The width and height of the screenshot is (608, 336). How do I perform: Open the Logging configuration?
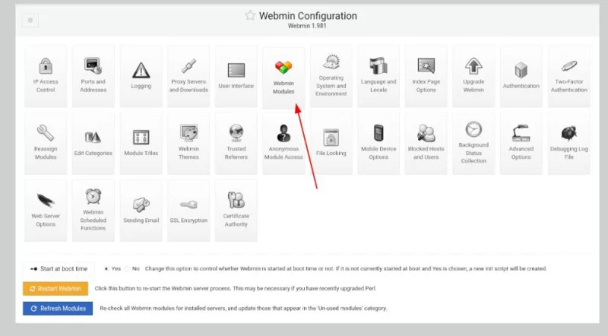pyautogui.click(x=141, y=76)
